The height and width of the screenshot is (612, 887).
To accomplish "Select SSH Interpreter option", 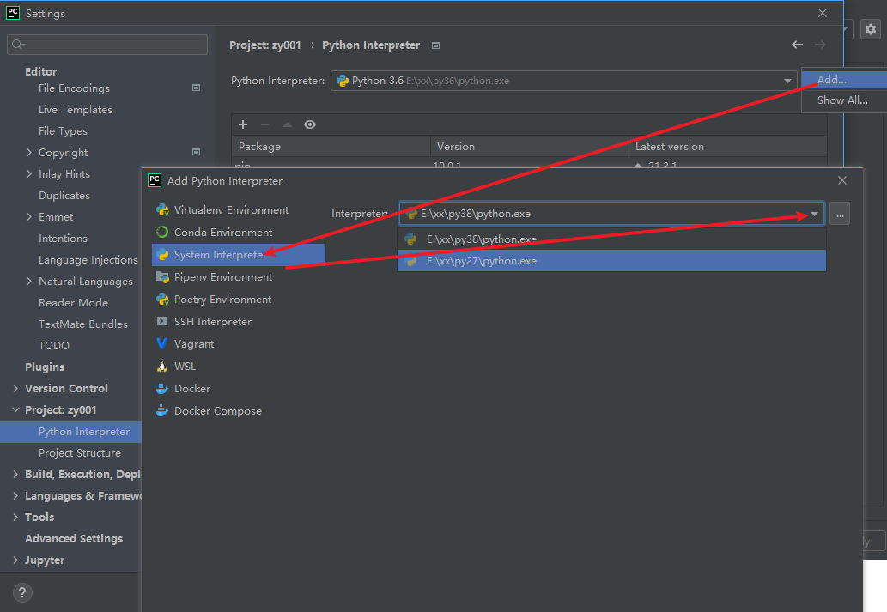I will click(213, 322).
